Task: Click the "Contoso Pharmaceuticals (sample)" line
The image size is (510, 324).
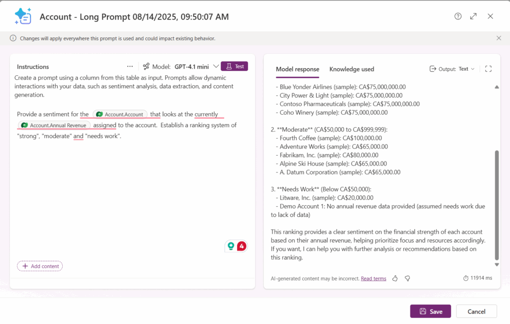Action: coord(347,104)
